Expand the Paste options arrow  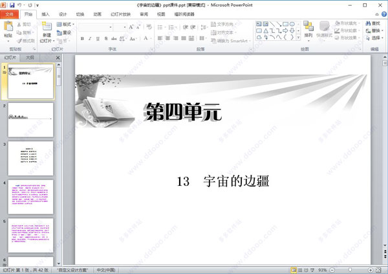(x=8, y=40)
